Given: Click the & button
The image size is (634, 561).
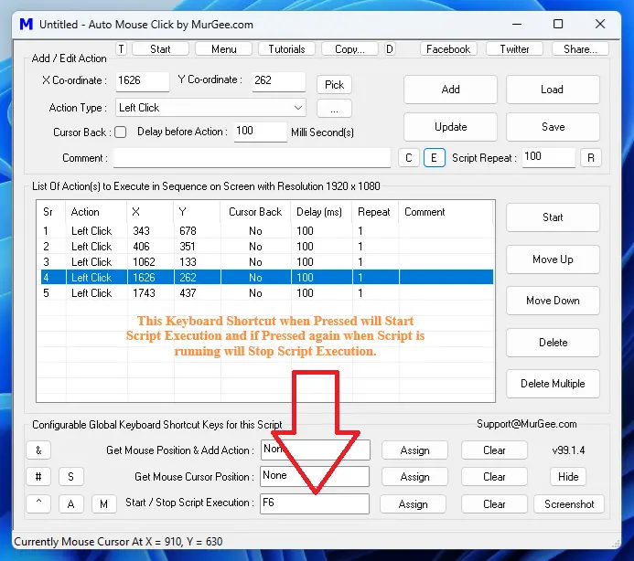Looking at the screenshot, I should tap(38, 450).
